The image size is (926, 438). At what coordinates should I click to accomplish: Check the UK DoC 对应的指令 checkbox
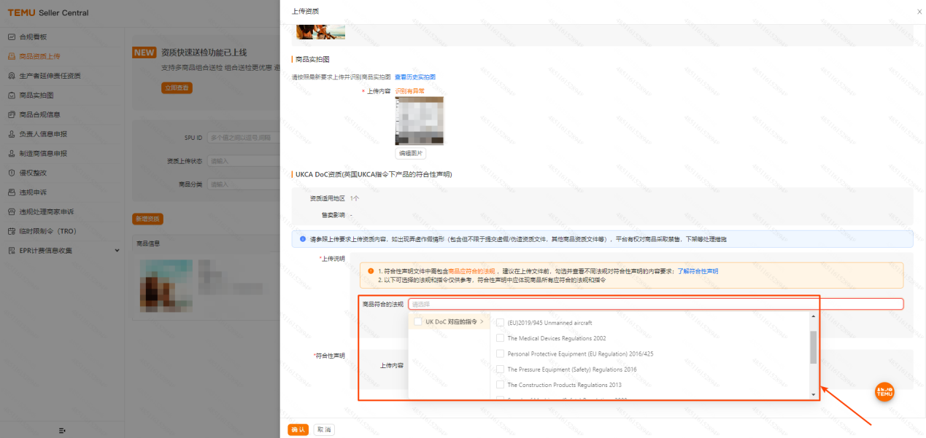pyautogui.click(x=417, y=321)
